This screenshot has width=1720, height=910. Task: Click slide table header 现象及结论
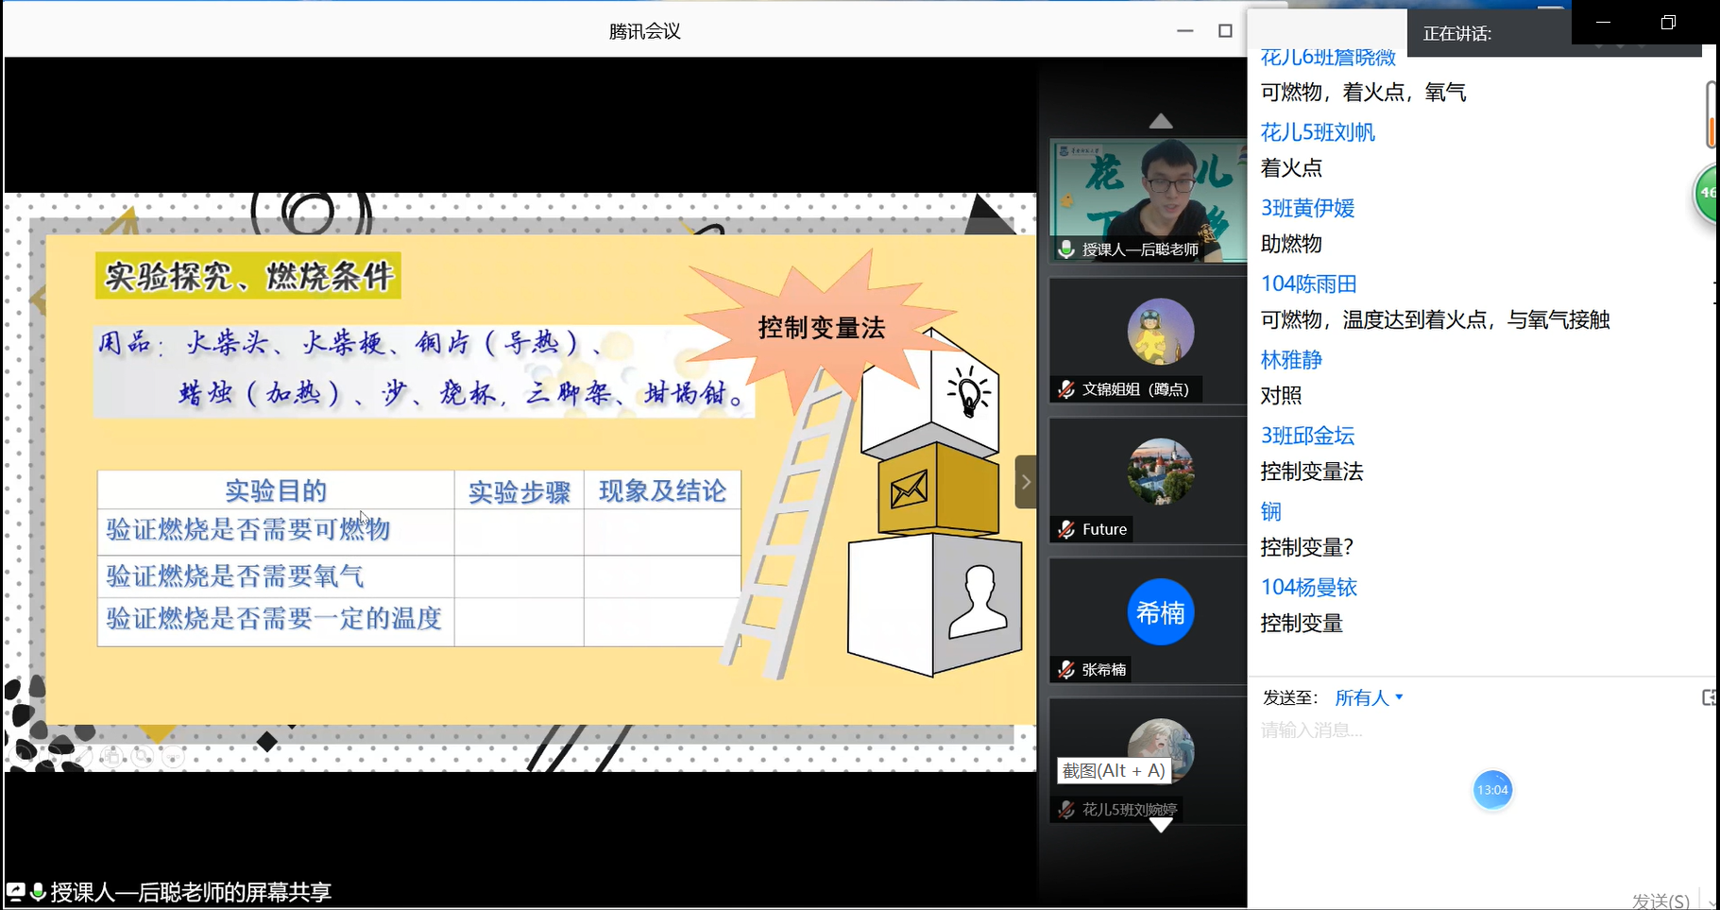662,491
